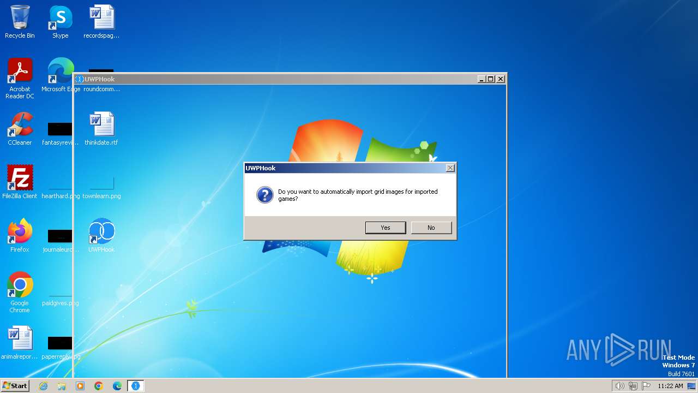
Task: Click UWPHook main window title bar icon
Action: [x=80, y=79]
